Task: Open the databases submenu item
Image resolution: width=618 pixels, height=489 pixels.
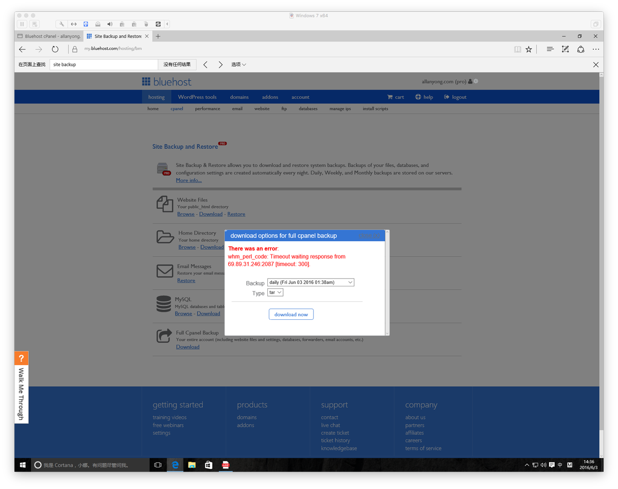Action: coord(308,109)
